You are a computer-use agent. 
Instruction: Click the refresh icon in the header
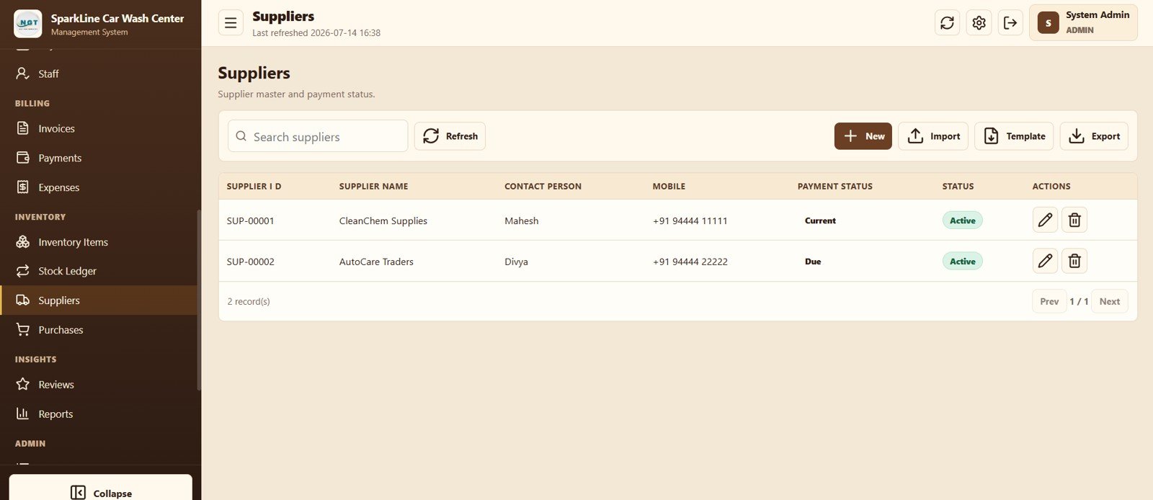(947, 23)
